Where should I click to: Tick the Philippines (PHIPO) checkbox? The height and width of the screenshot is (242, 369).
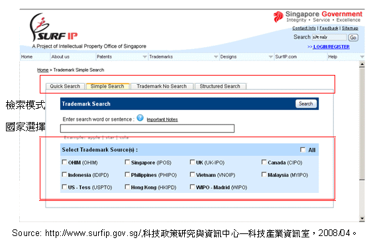(127, 174)
